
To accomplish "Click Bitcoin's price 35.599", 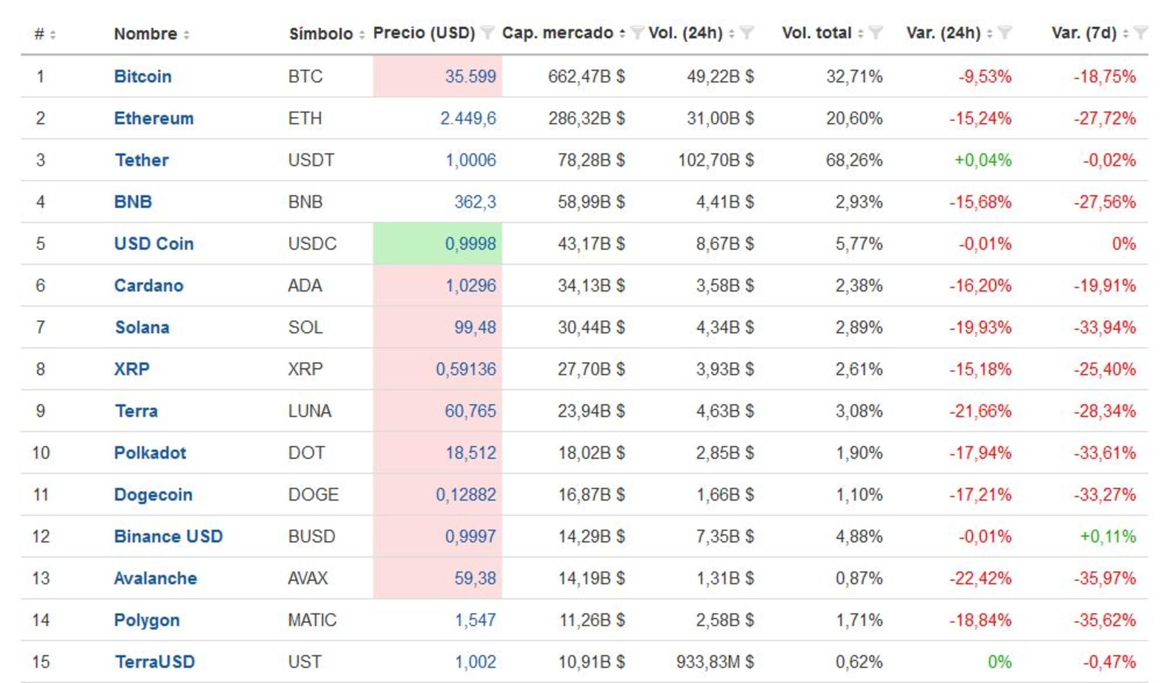I will [470, 76].
